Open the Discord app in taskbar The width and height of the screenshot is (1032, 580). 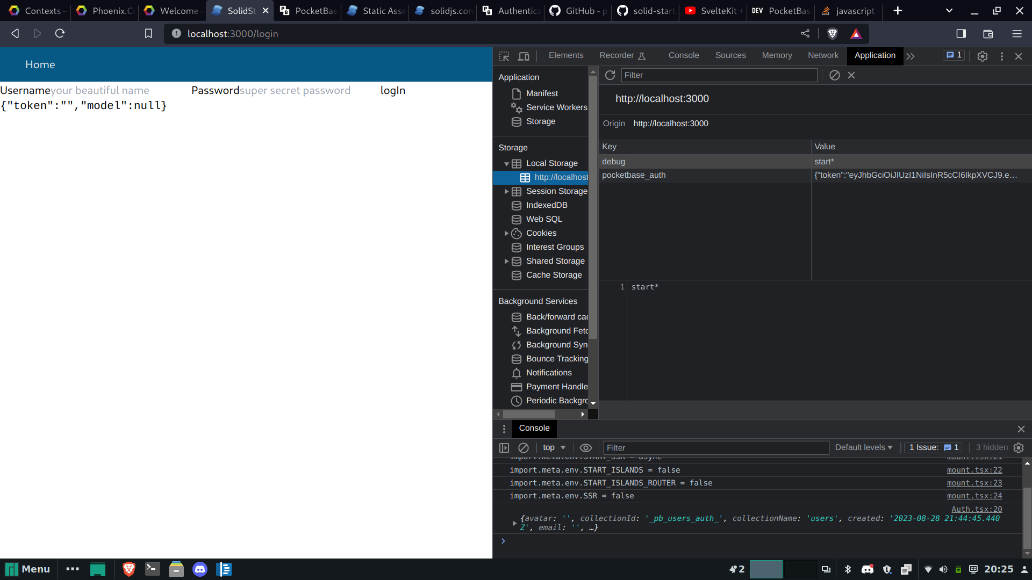[x=200, y=569]
